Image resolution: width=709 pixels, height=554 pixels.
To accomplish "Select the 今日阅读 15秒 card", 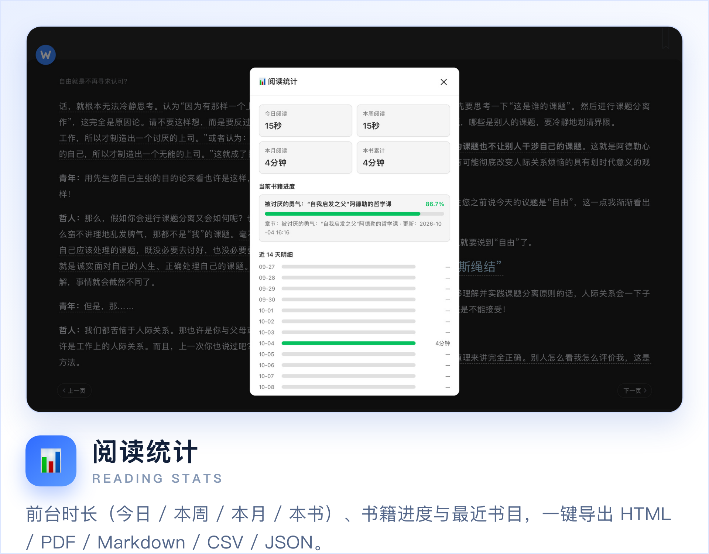I will (305, 120).
